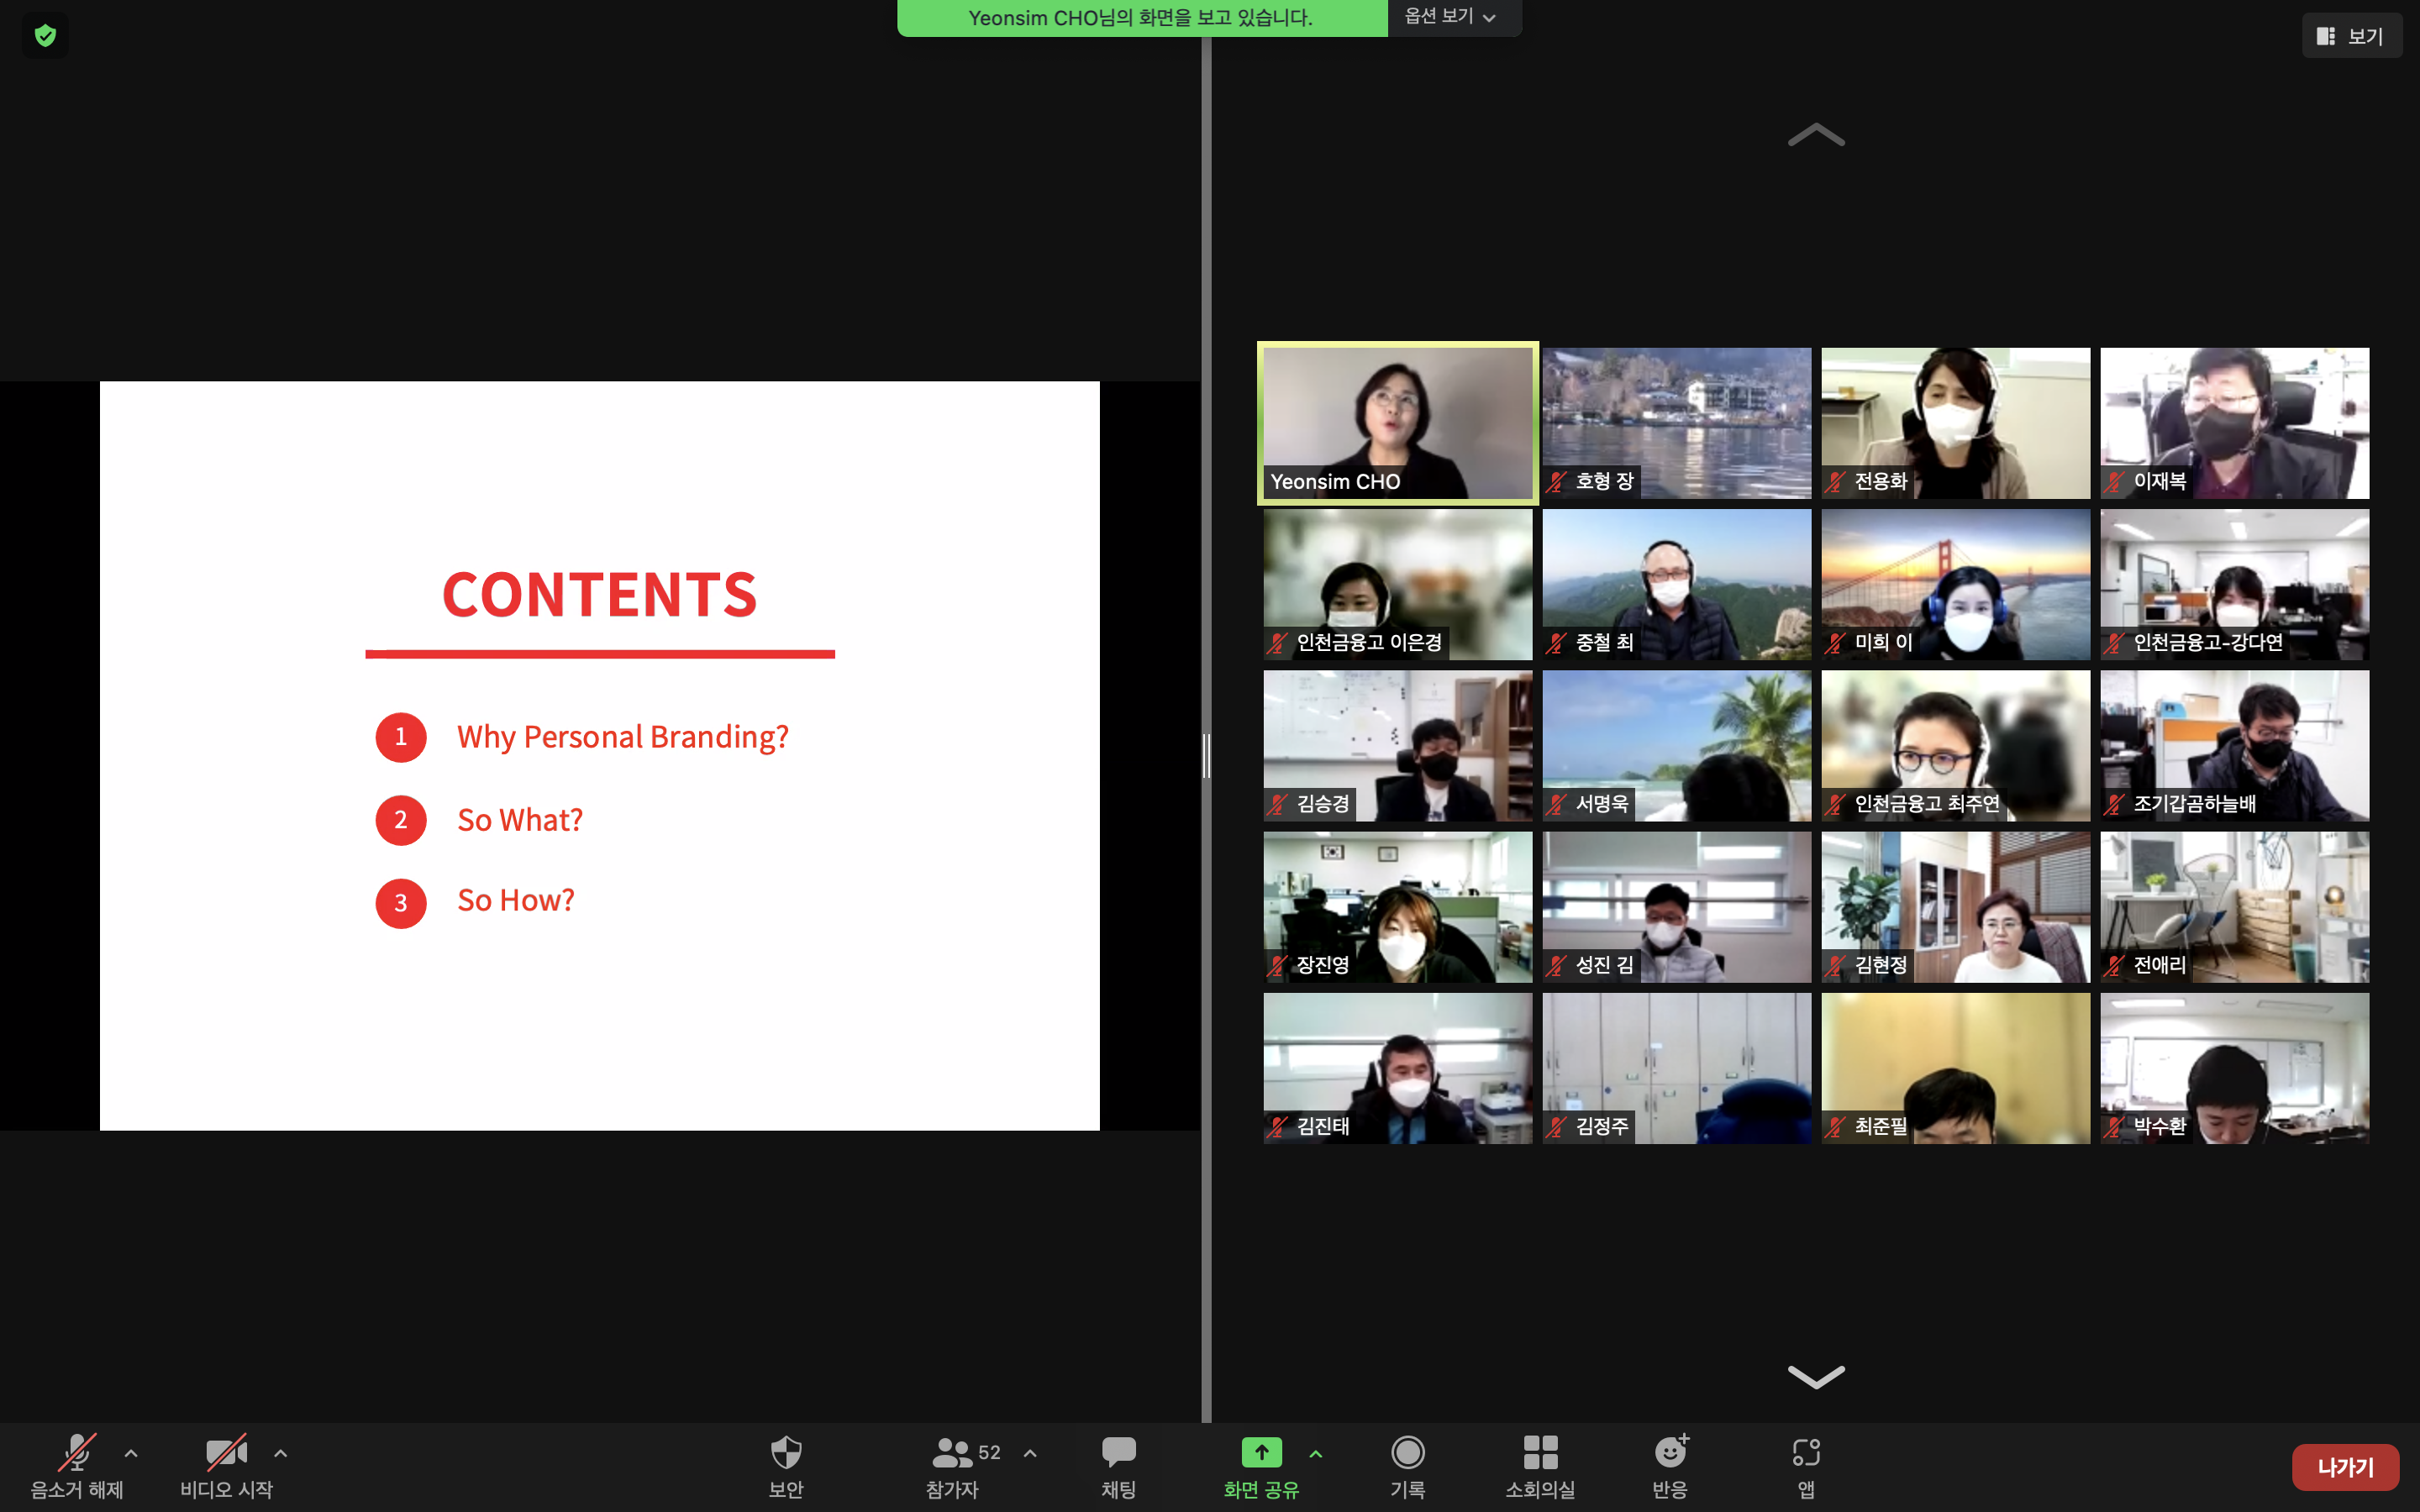2420x1512 pixels.
Task: Click the Share Screen (화면 공유) icon
Action: click(x=1261, y=1453)
